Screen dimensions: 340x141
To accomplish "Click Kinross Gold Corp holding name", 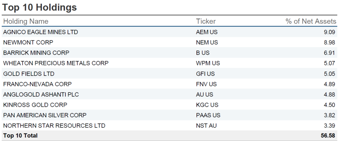I will (x=35, y=105).
